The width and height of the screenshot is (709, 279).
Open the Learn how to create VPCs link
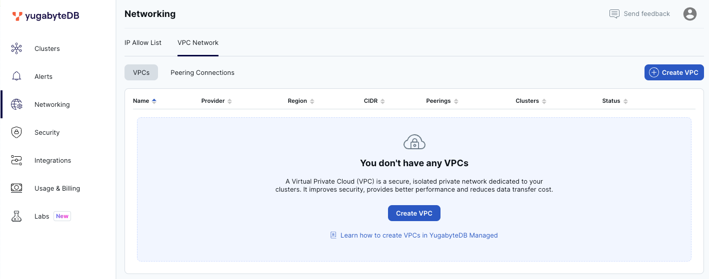point(418,235)
